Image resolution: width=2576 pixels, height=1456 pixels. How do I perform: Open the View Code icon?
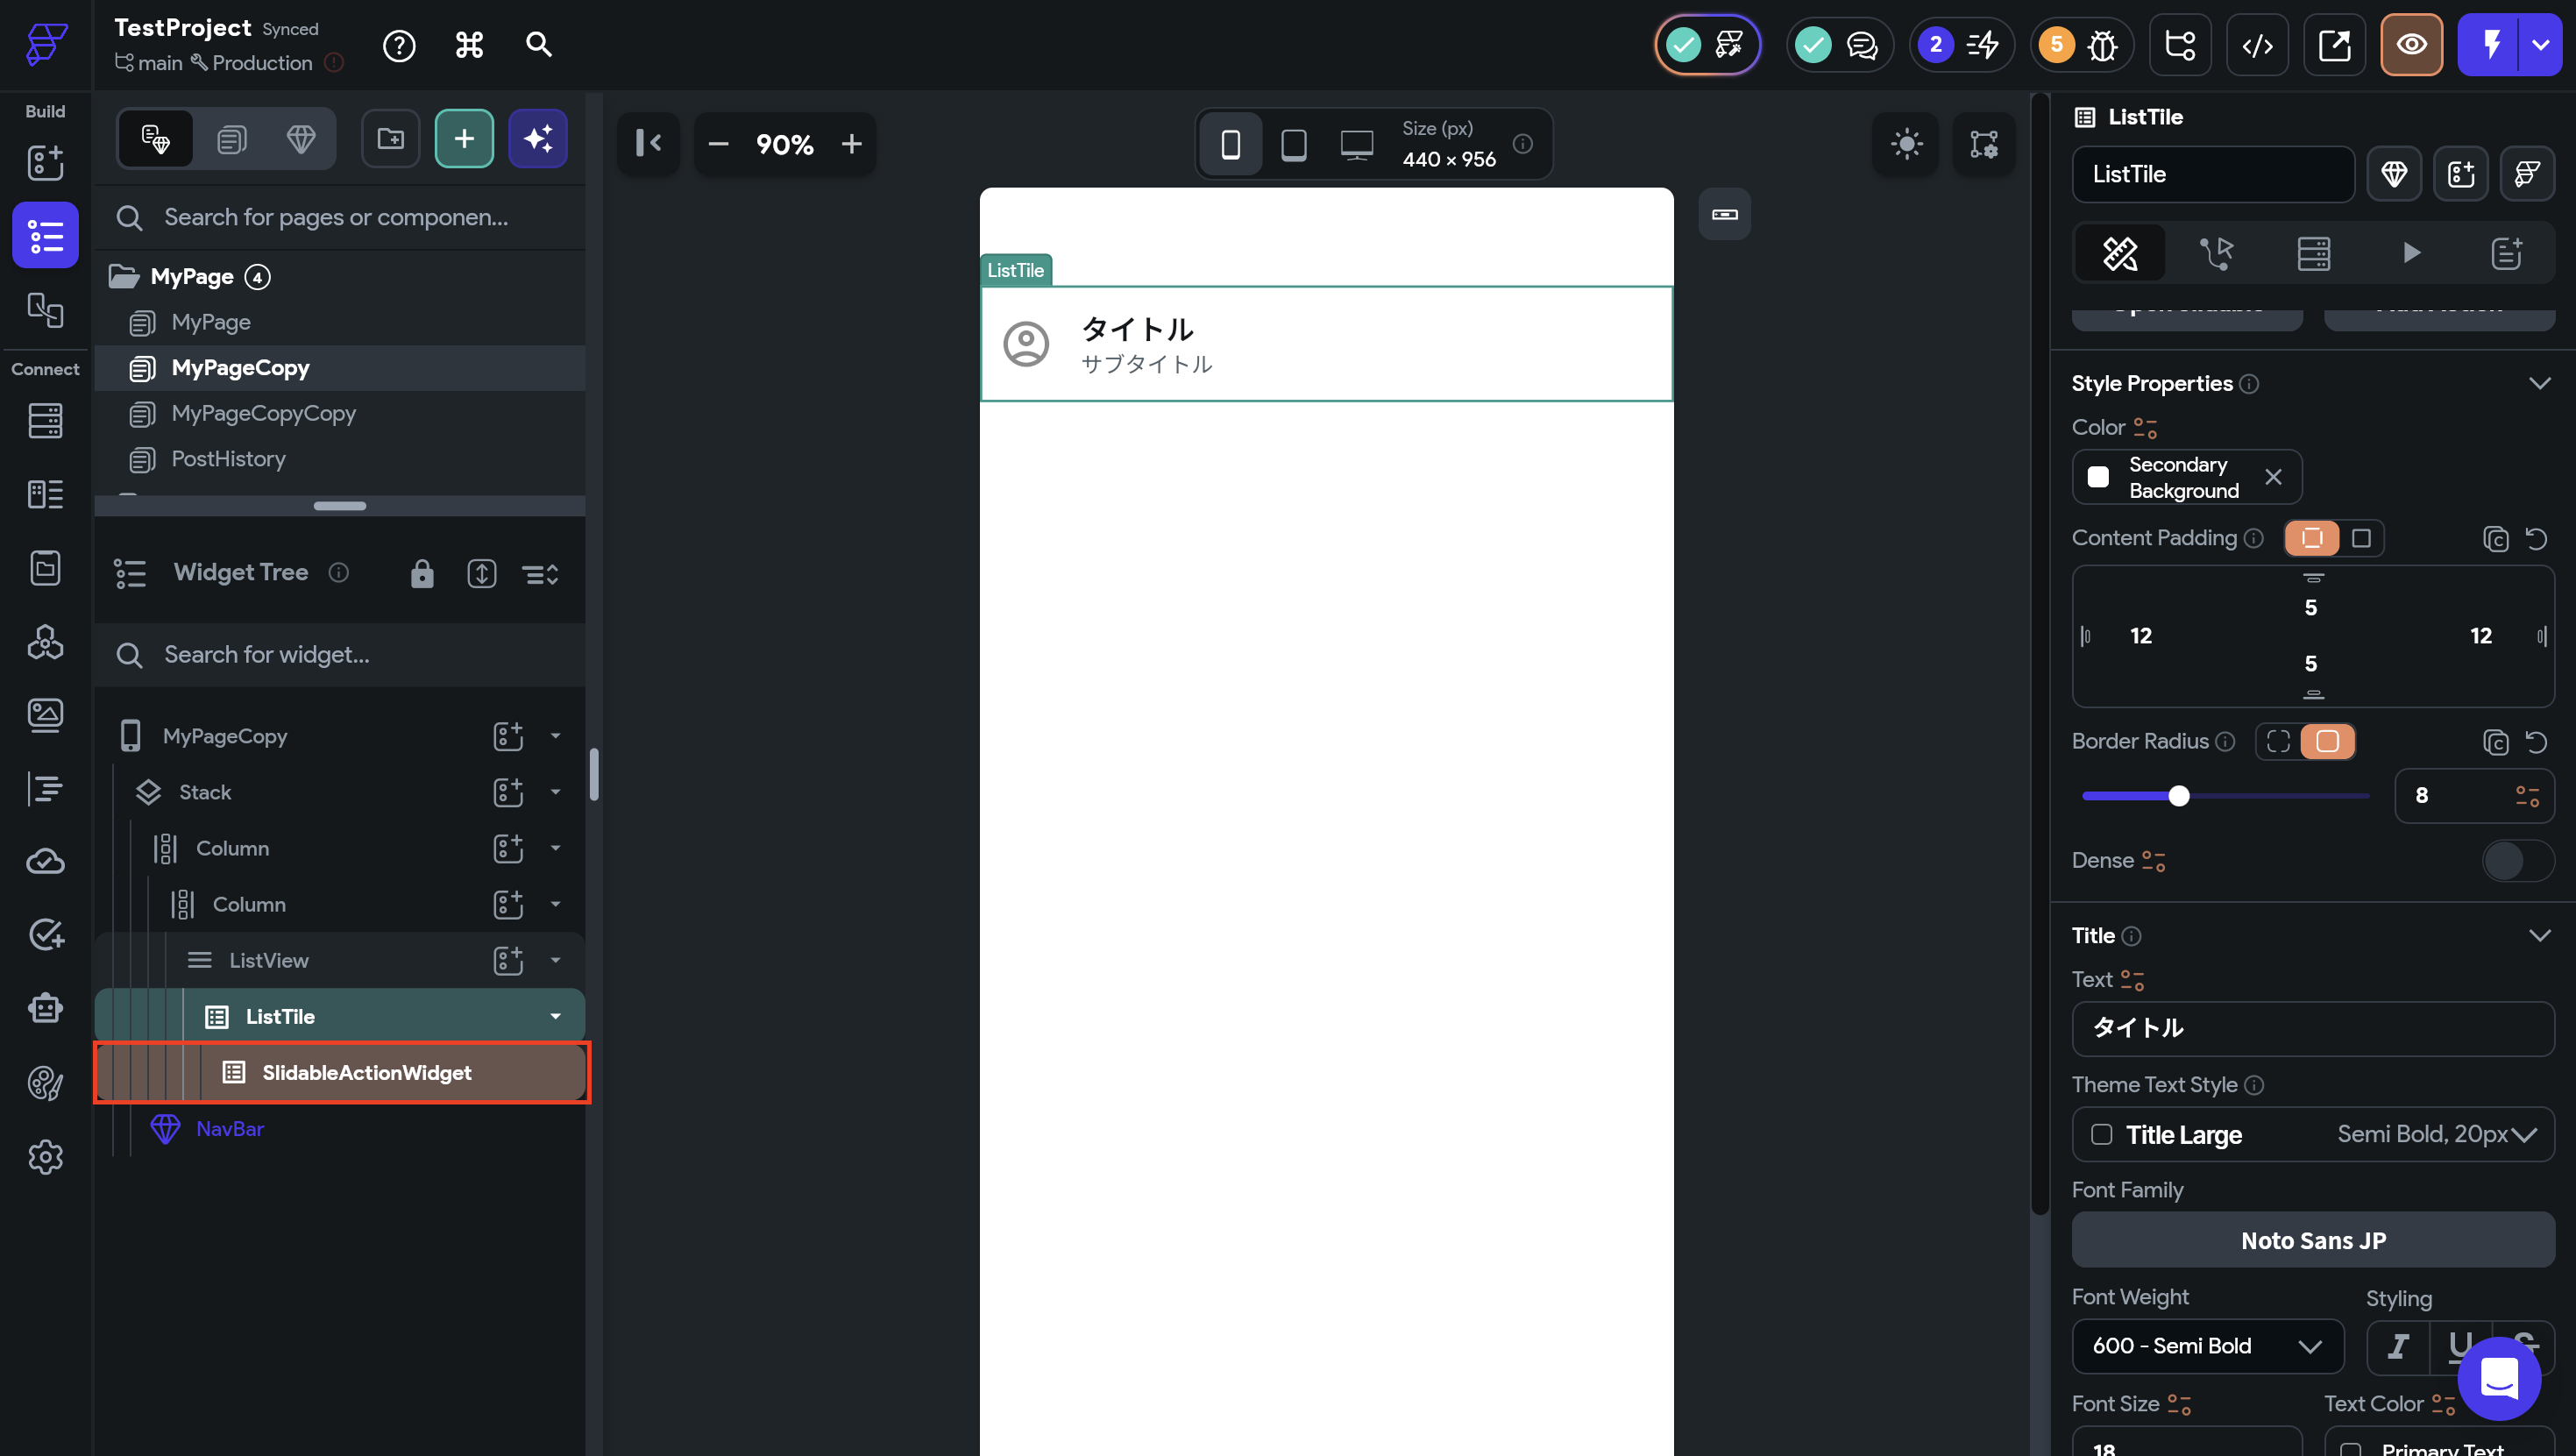click(x=2257, y=45)
